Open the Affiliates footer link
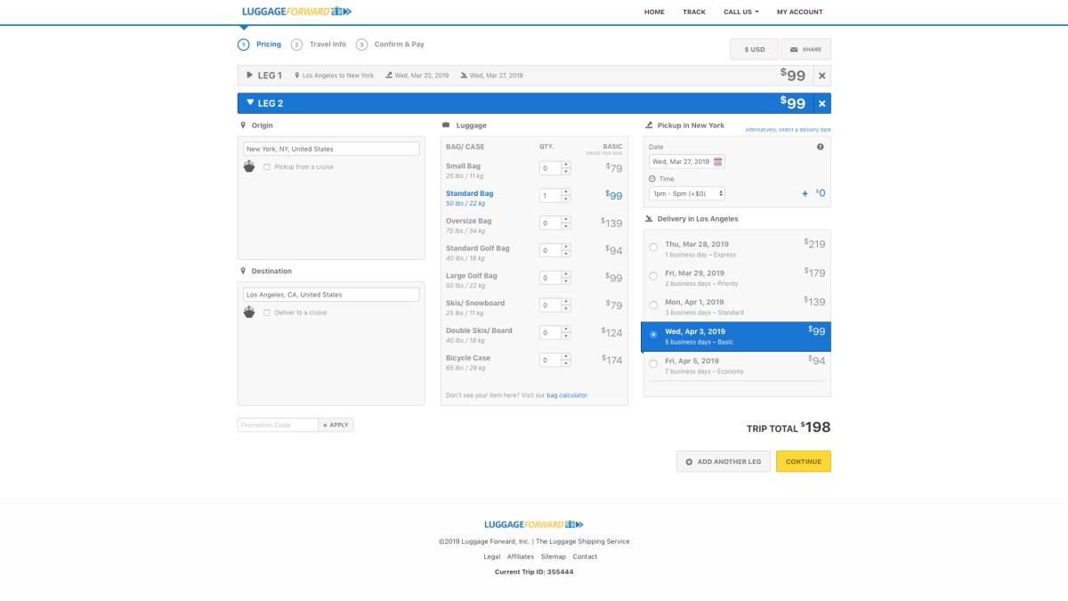The image size is (1068, 601). 521,556
